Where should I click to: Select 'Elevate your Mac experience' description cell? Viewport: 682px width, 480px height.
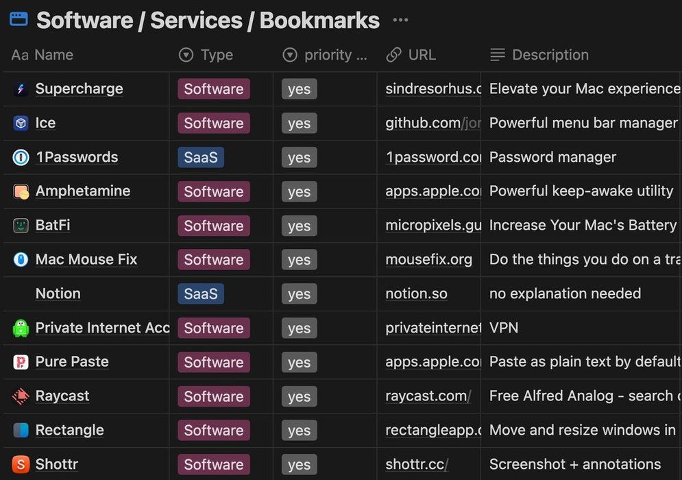(x=581, y=88)
